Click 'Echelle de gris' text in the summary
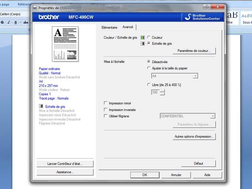252x189 pixels. point(55,106)
